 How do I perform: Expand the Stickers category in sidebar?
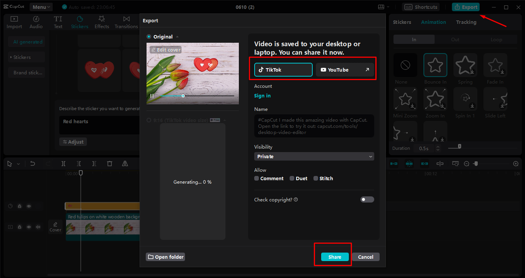point(26,57)
